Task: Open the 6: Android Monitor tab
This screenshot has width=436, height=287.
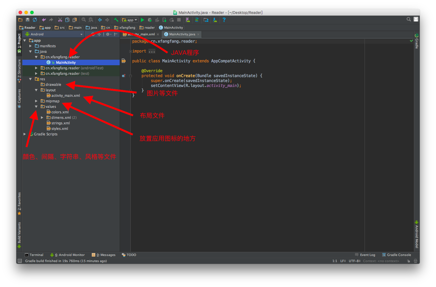Action: coord(67,255)
